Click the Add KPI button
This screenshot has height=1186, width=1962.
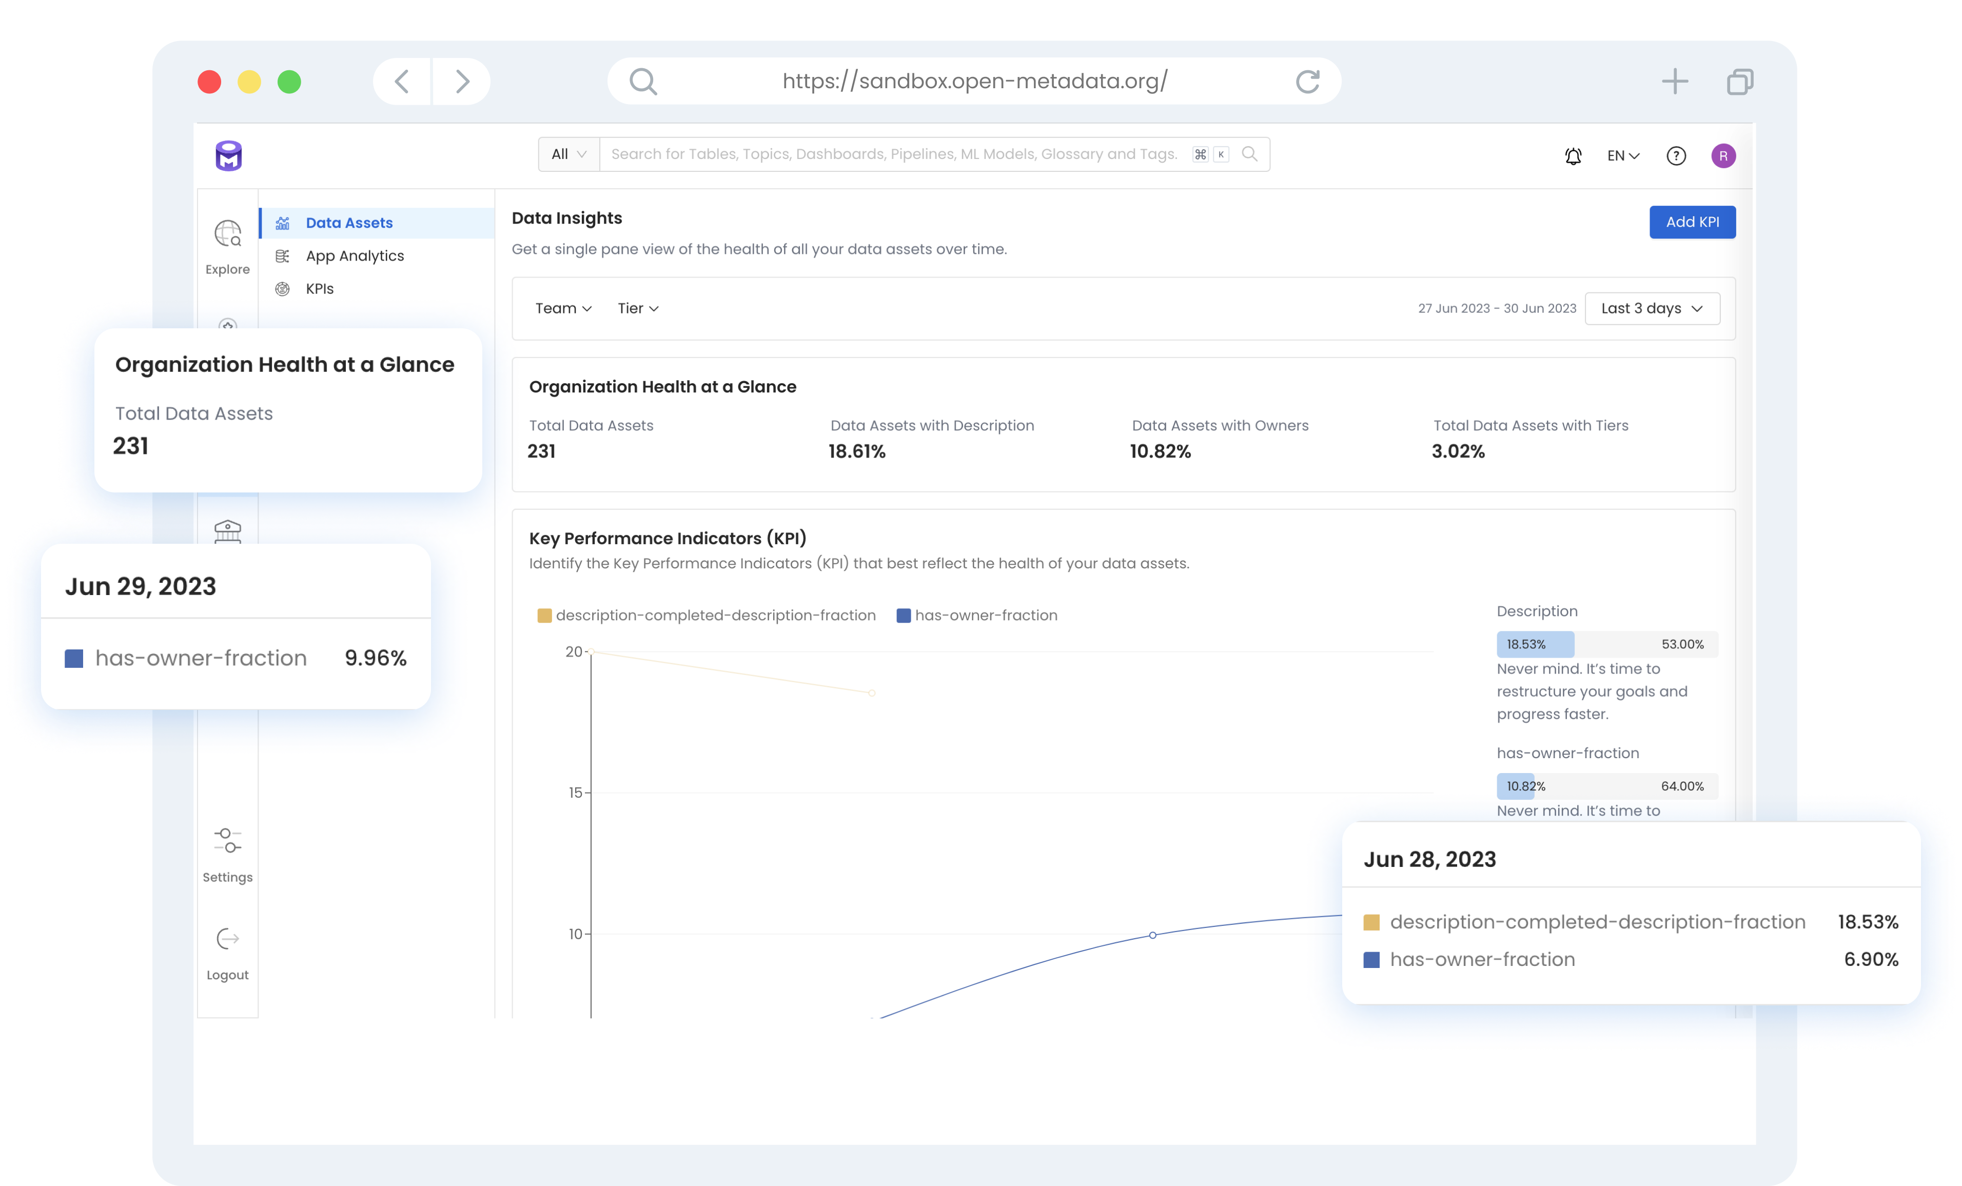[x=1692, y=222]
